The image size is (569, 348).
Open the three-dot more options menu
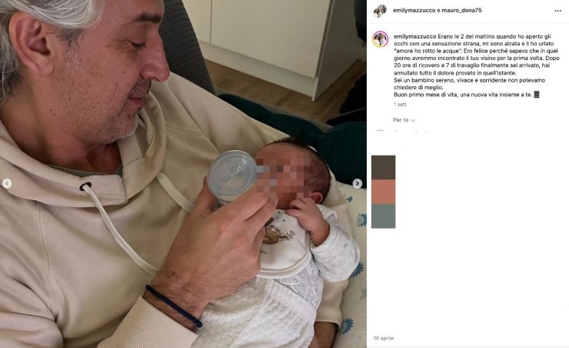(x=557, y=11)
